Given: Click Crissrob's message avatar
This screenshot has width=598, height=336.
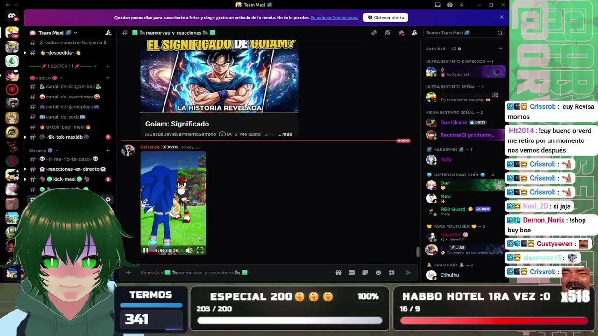Looking at the screenshot, I should (x=128, y=150).
